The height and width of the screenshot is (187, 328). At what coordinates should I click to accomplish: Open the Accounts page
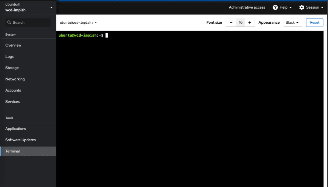(x=28, y=90)
